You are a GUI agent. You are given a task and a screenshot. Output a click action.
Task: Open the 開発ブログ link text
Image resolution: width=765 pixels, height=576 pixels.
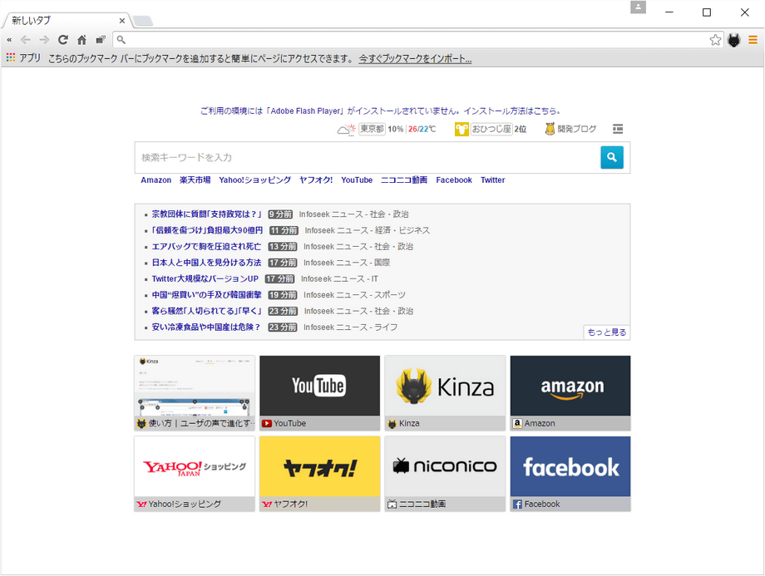(577, 129)
